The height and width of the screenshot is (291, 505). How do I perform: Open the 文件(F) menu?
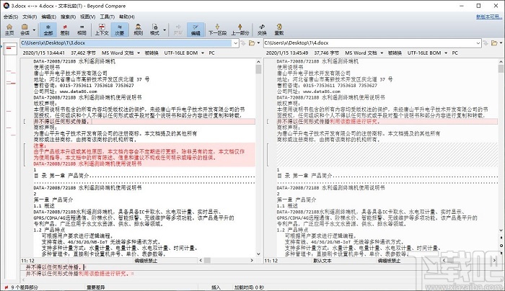coord(30,17)
